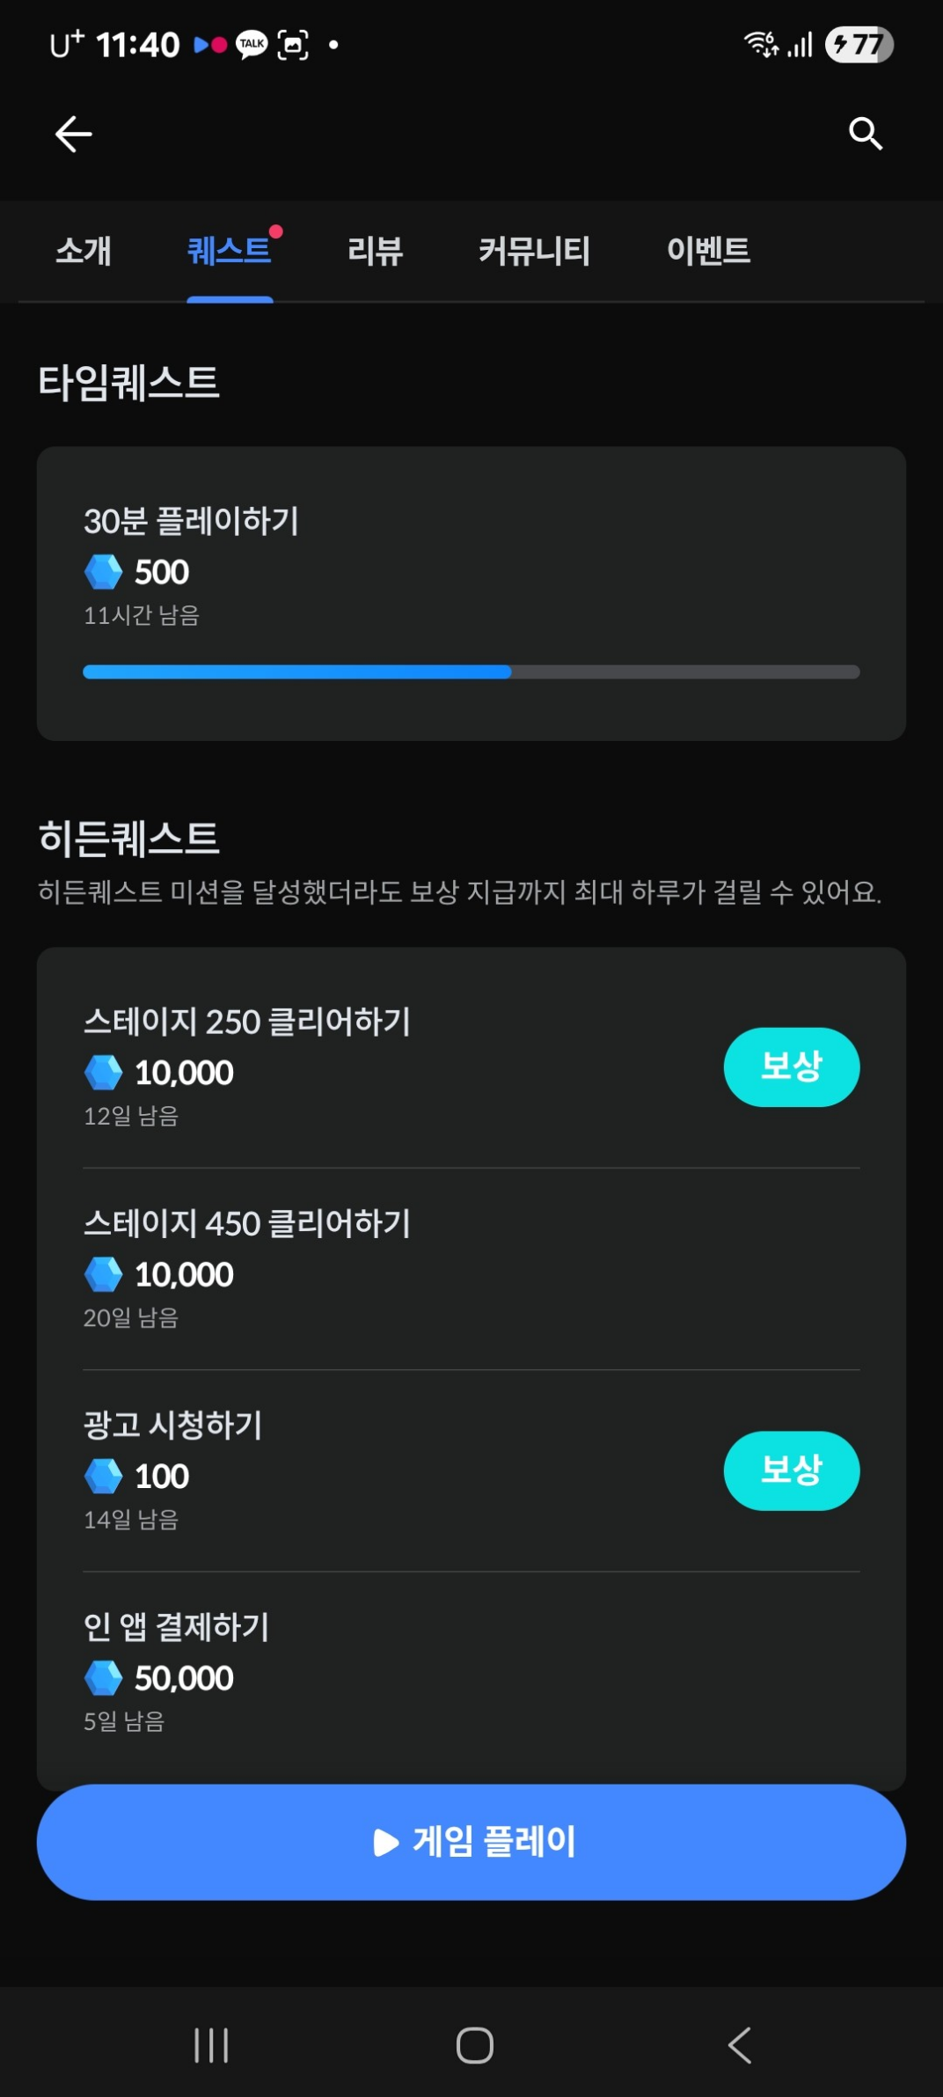Viewport: 943px width, 2097px height.
Task: Tap the gem icon on the stage 250 quest
Action: (103, 1073)
